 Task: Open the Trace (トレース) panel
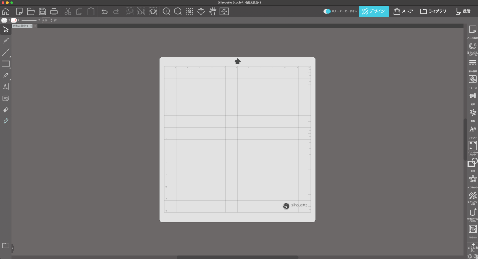[x=473, y=79]
